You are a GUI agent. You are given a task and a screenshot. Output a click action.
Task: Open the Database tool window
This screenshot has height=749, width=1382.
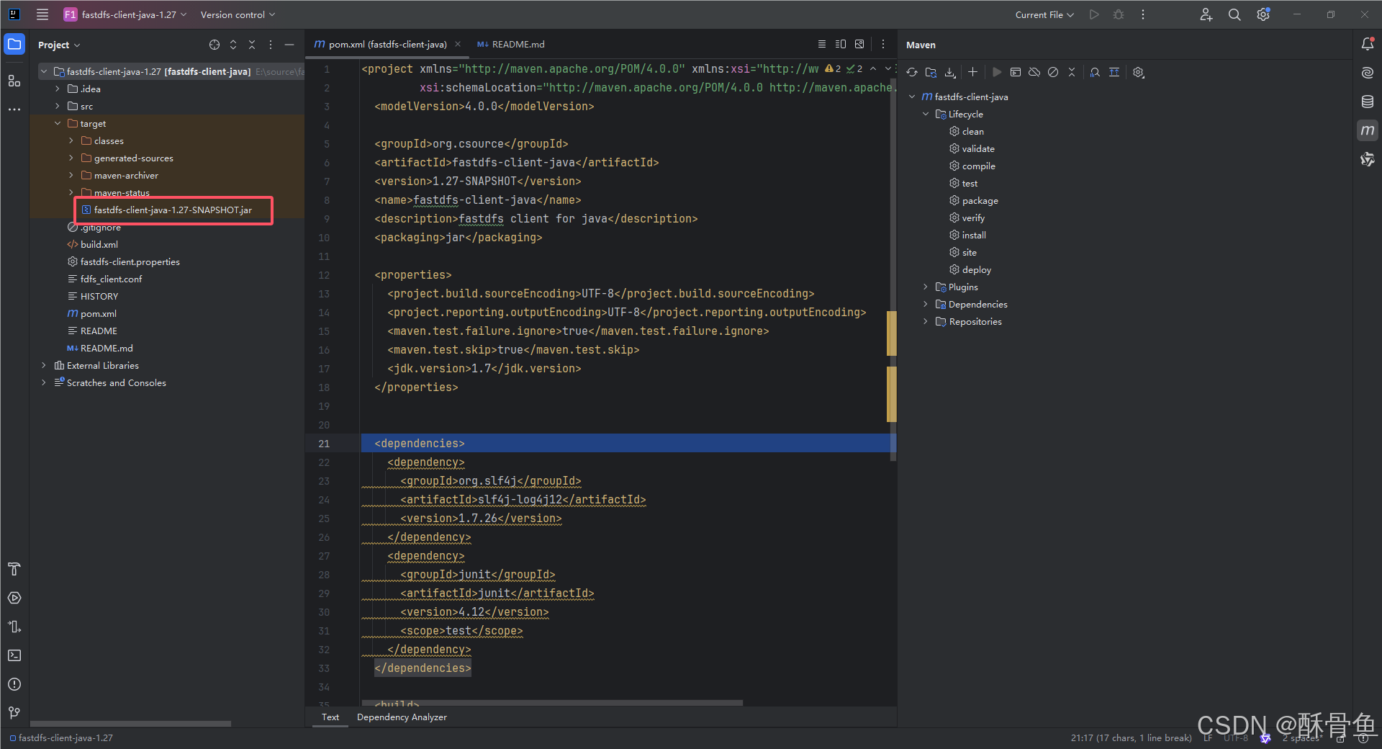point(1368,102)
